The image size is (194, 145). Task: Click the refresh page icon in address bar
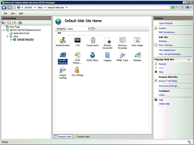click(x=173, y=7)
